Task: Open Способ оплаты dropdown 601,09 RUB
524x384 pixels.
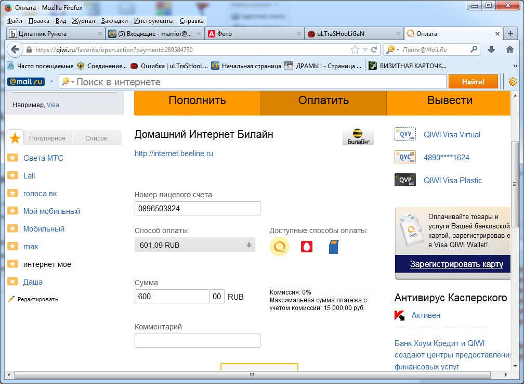Action: coord(195,245)
